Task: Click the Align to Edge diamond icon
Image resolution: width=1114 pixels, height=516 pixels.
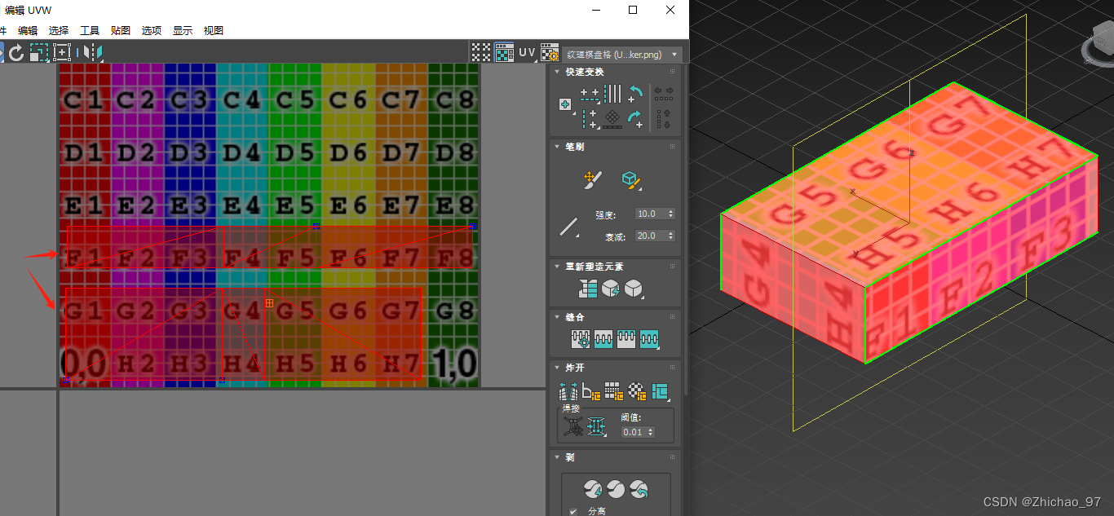Action: click(612, 119)
